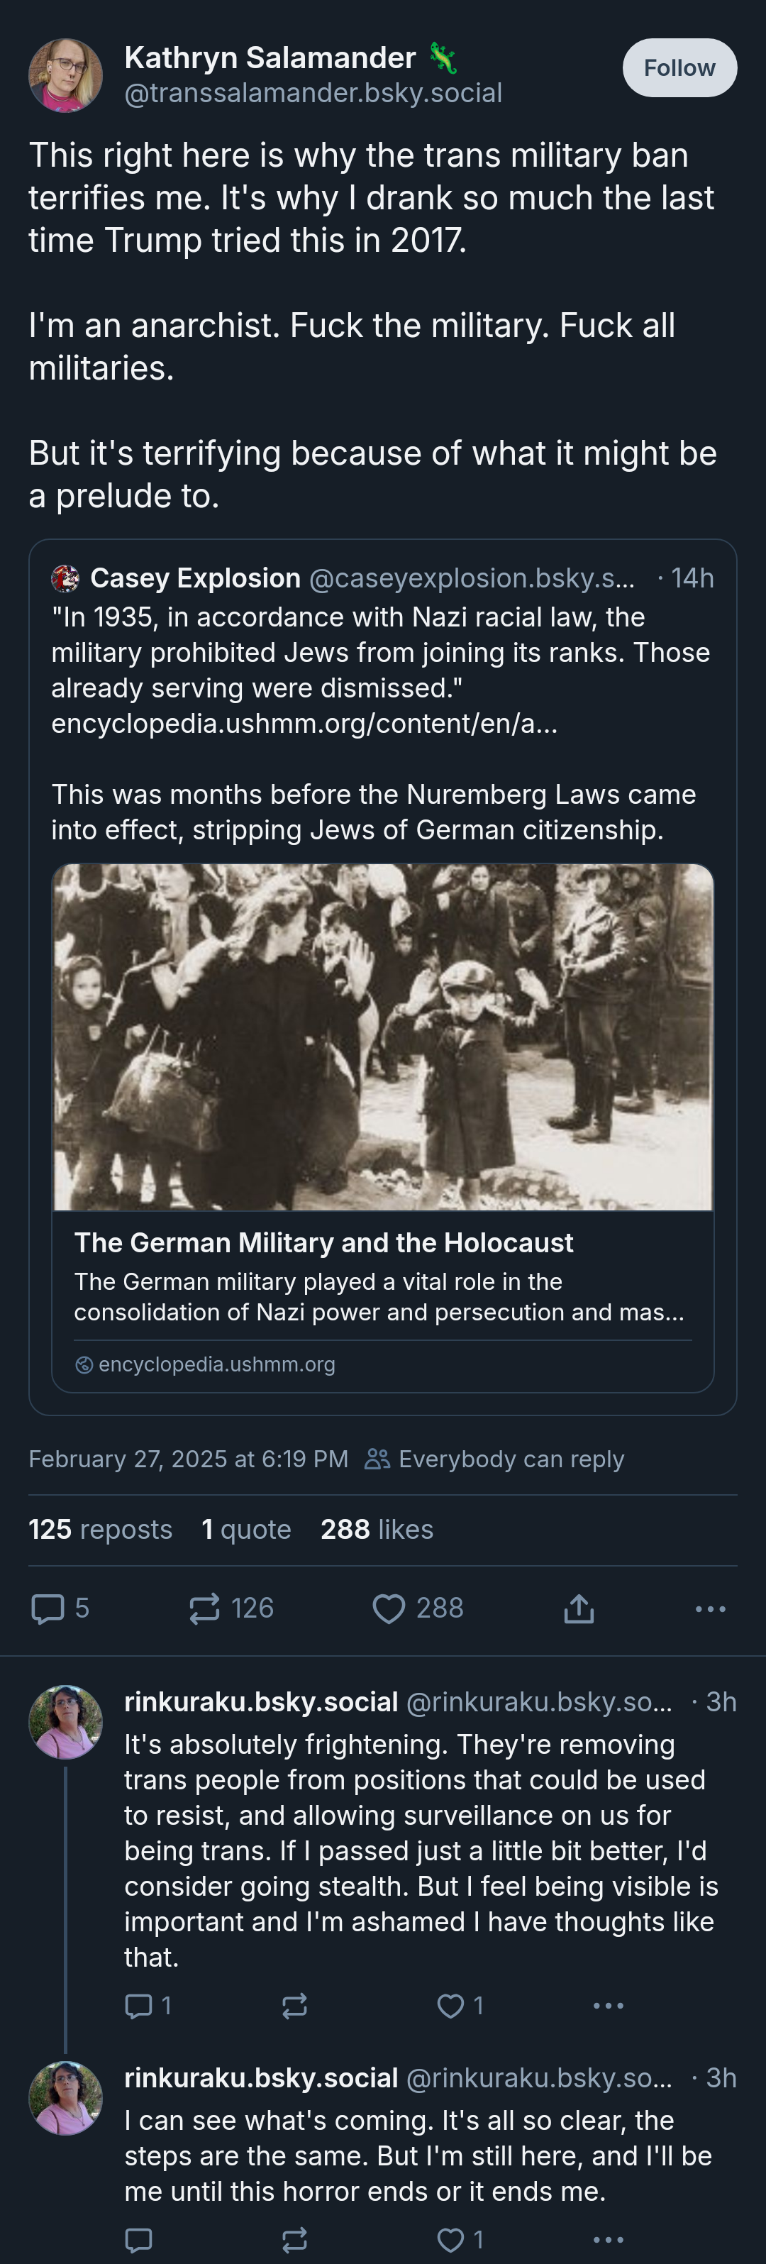Follow Kathryn Salamander

pyautogui.click(x=679, y=67)
